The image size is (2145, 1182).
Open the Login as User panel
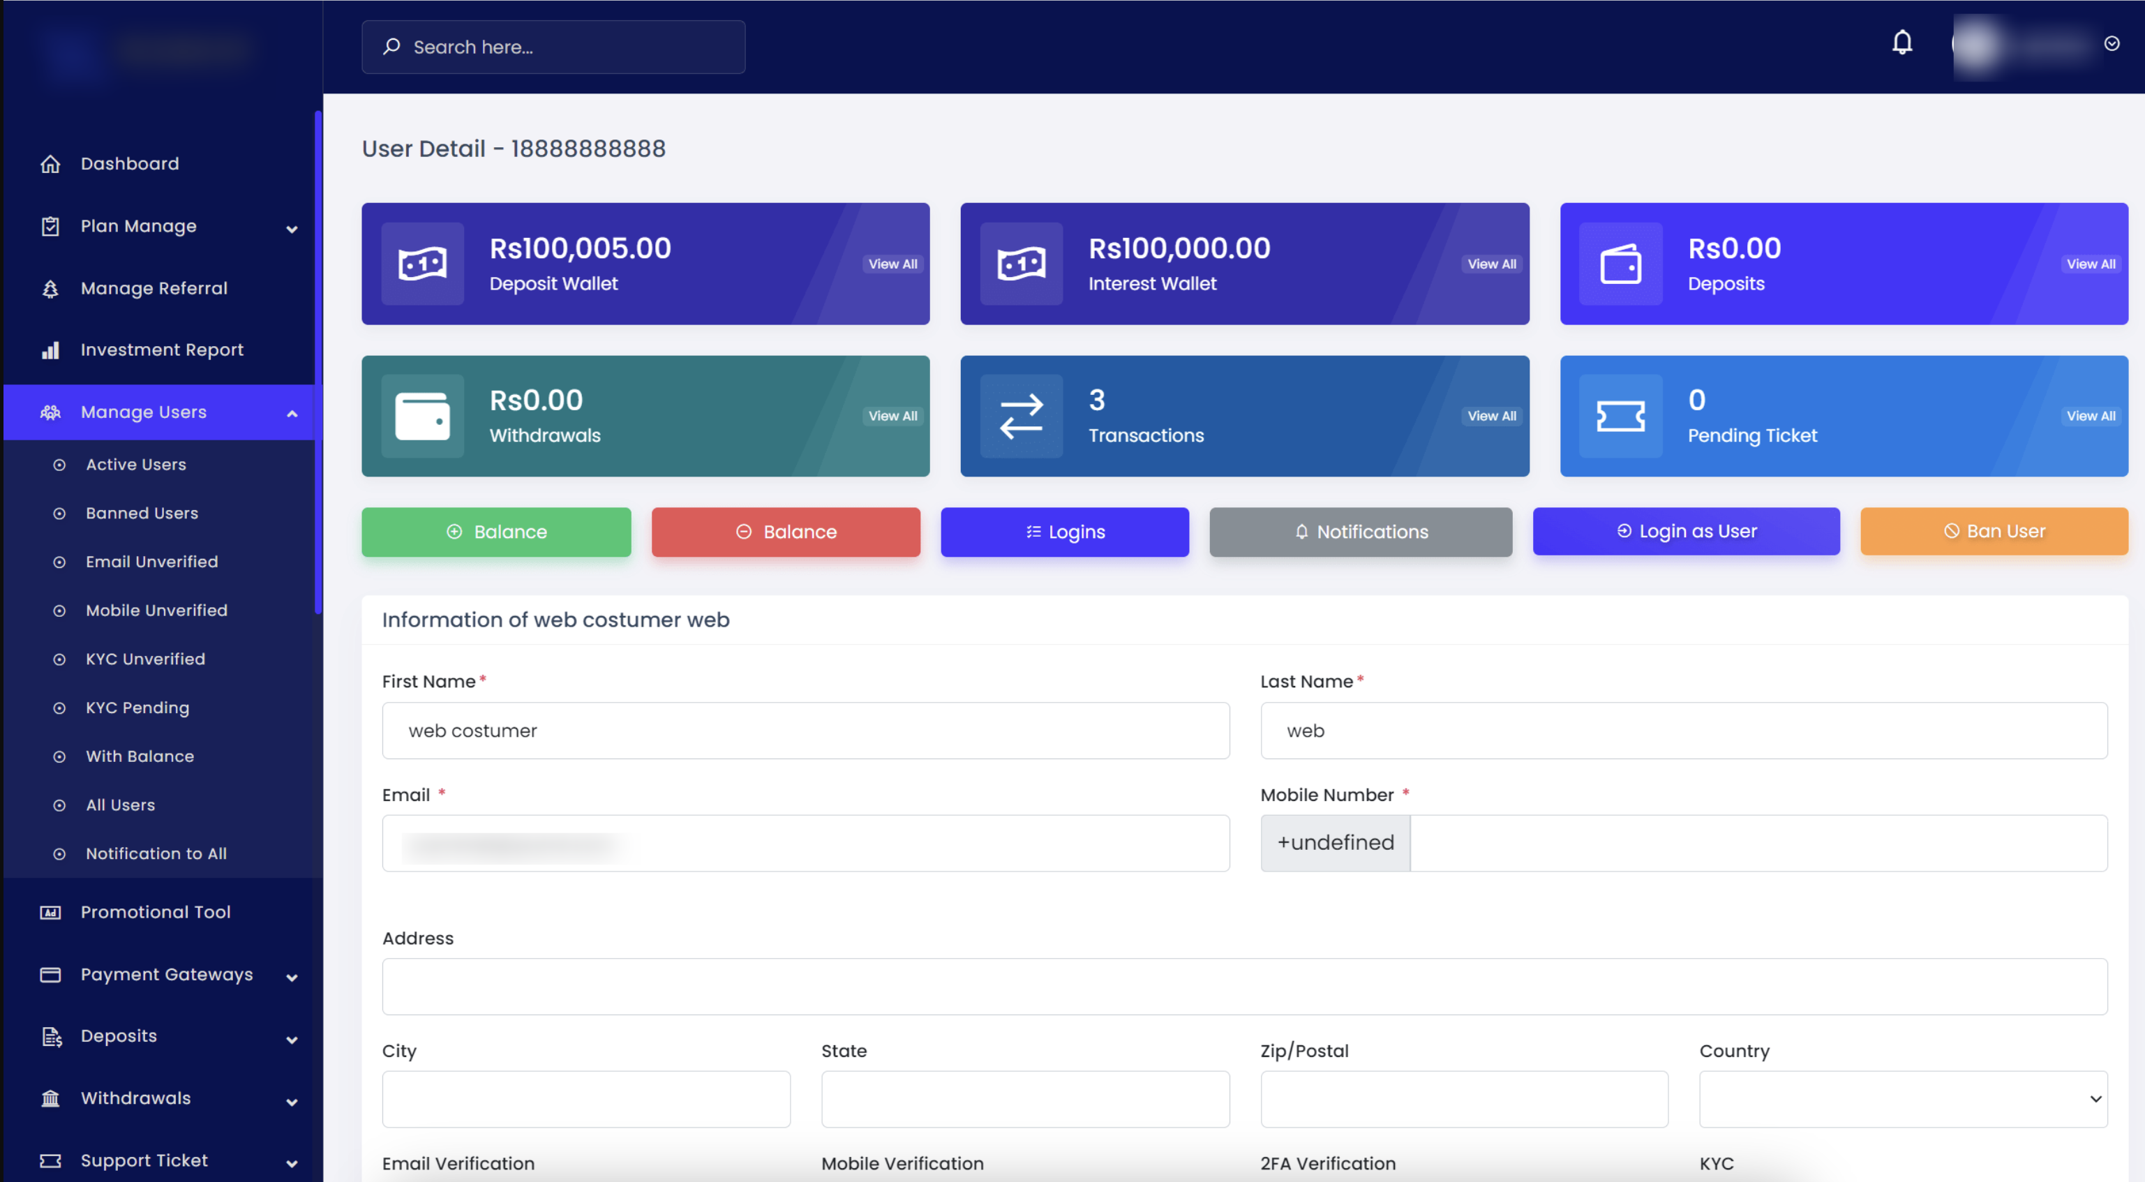point(1687,530)
